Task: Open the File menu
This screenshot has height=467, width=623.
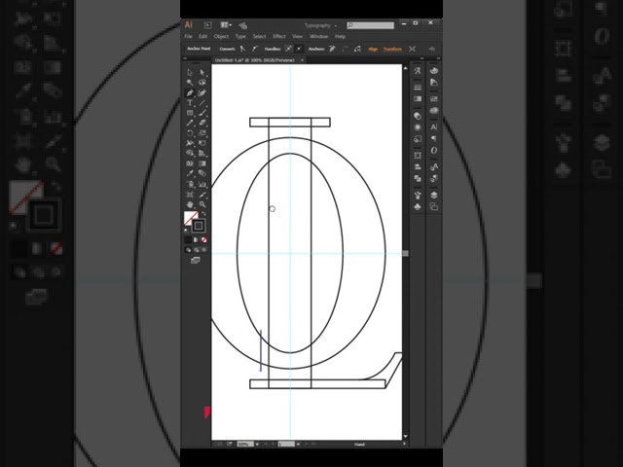Action: (x=188, y=36)
